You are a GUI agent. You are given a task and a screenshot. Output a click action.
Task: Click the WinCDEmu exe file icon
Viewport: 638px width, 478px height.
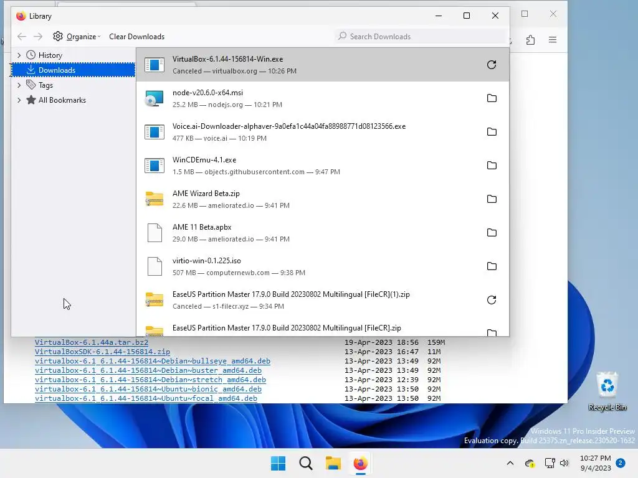pos(155,166)
